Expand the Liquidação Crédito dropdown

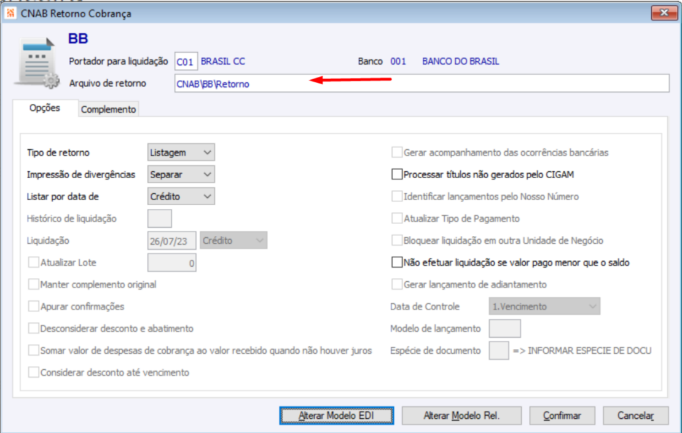pyautogui.click(x=233, y=240)
